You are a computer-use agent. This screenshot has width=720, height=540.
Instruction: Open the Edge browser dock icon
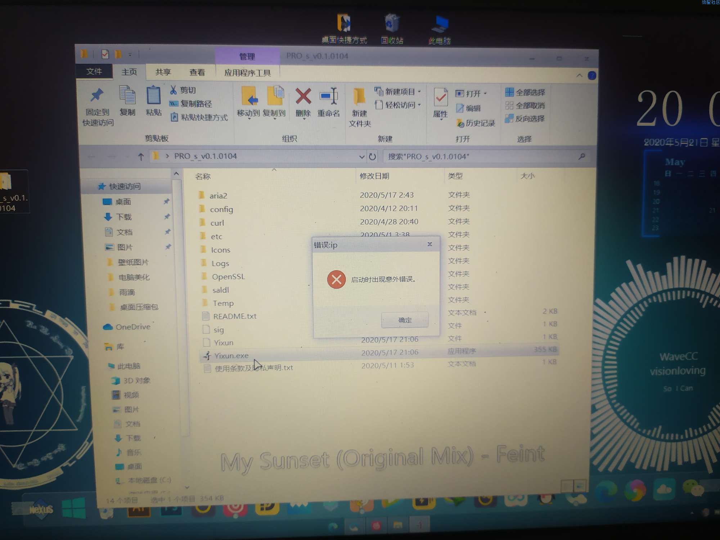click(606, 491)
